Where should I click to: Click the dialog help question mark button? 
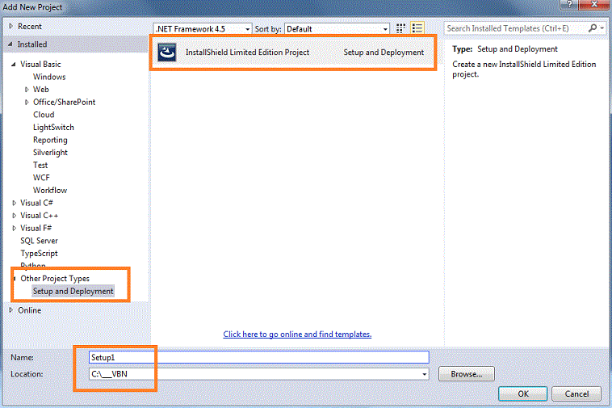click(569, 4)
